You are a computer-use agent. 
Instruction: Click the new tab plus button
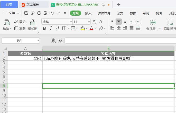(119, 5)
